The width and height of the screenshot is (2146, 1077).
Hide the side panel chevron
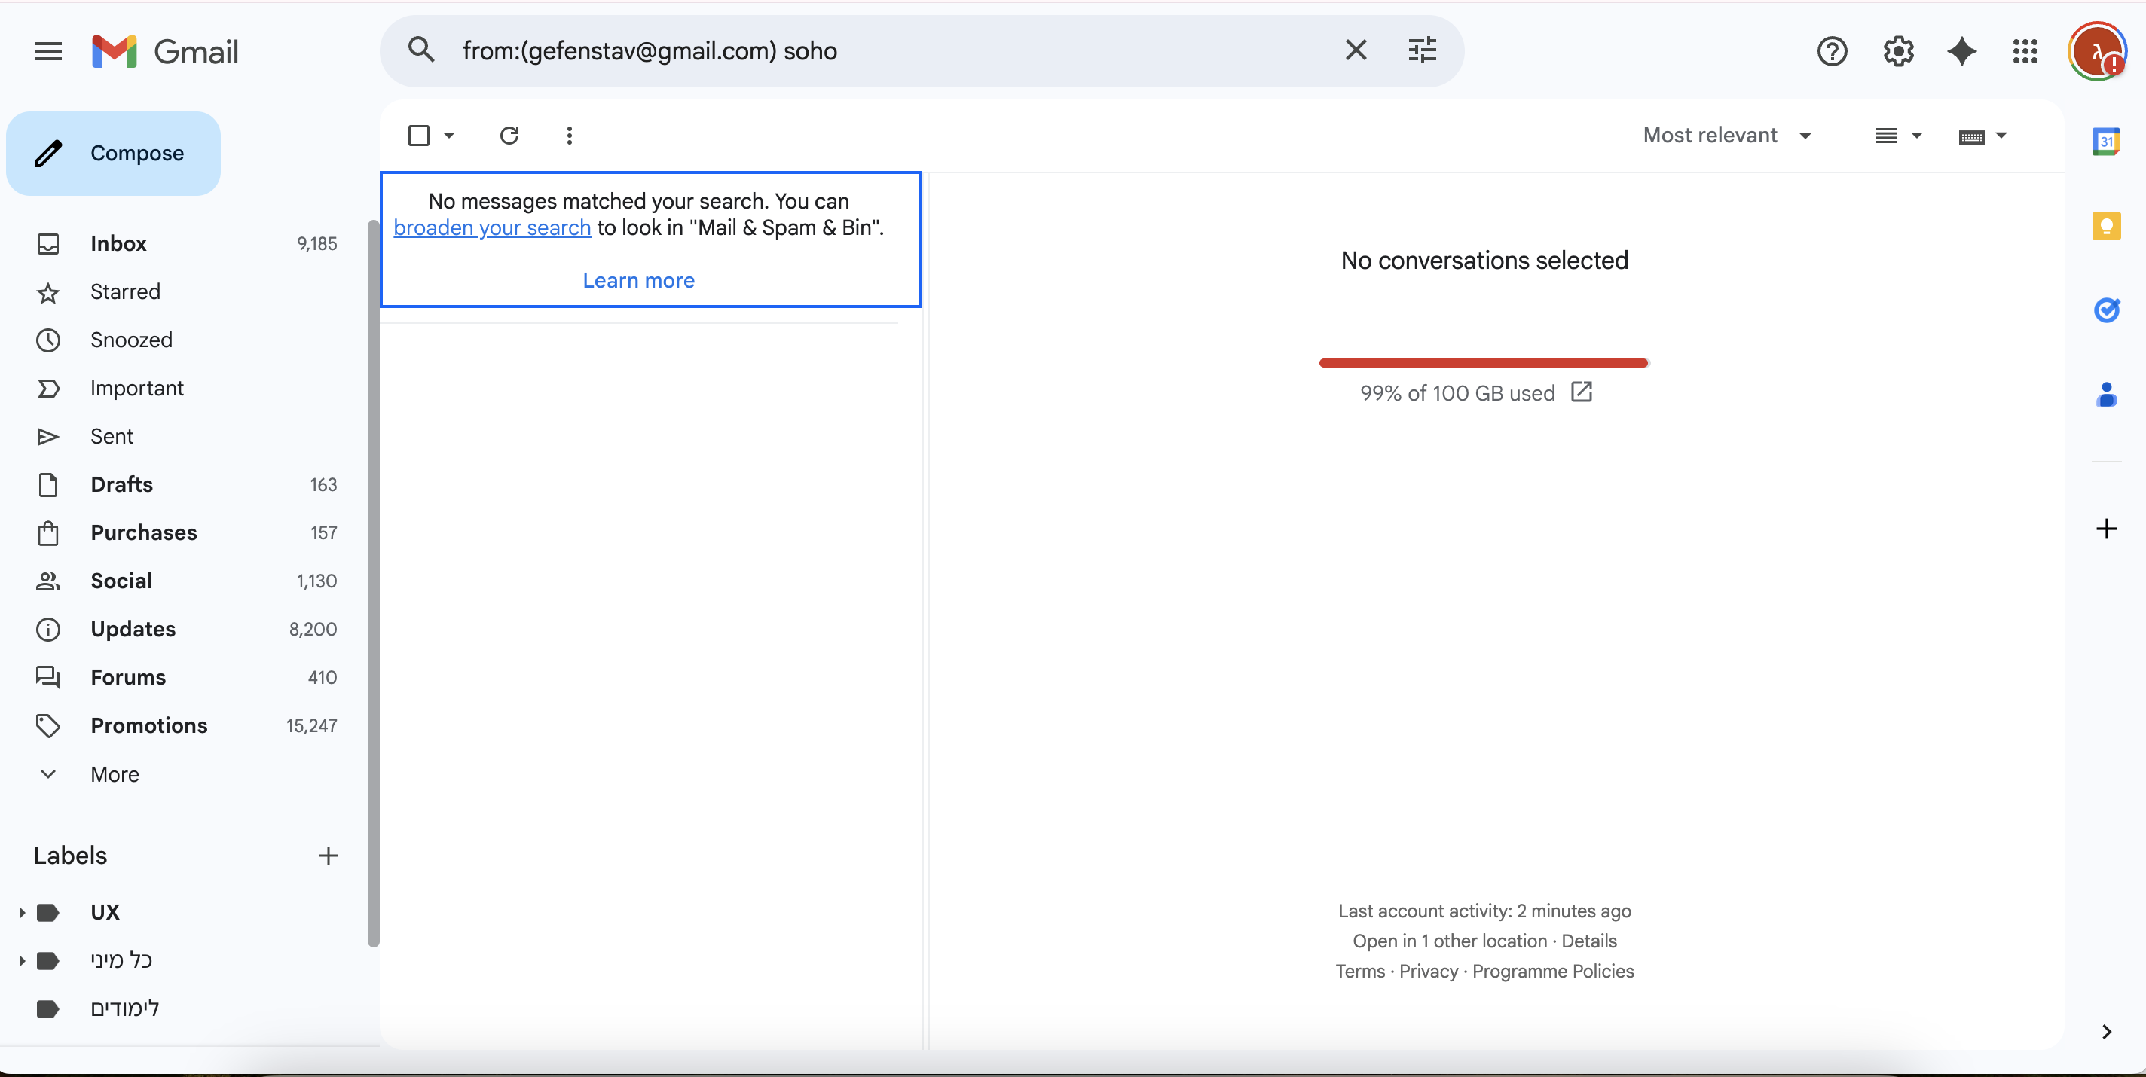pyautogui.click(x=2106, y=1031)
